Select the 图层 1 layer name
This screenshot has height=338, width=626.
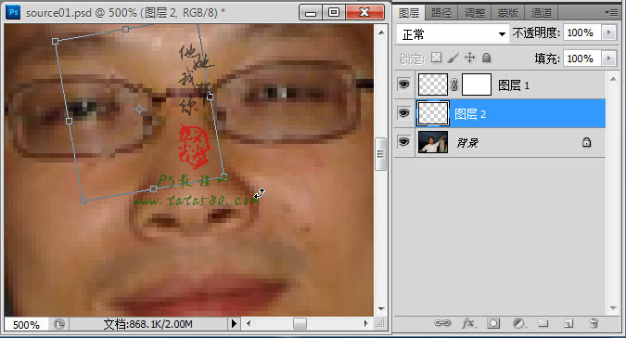click(x=514, y=85)
